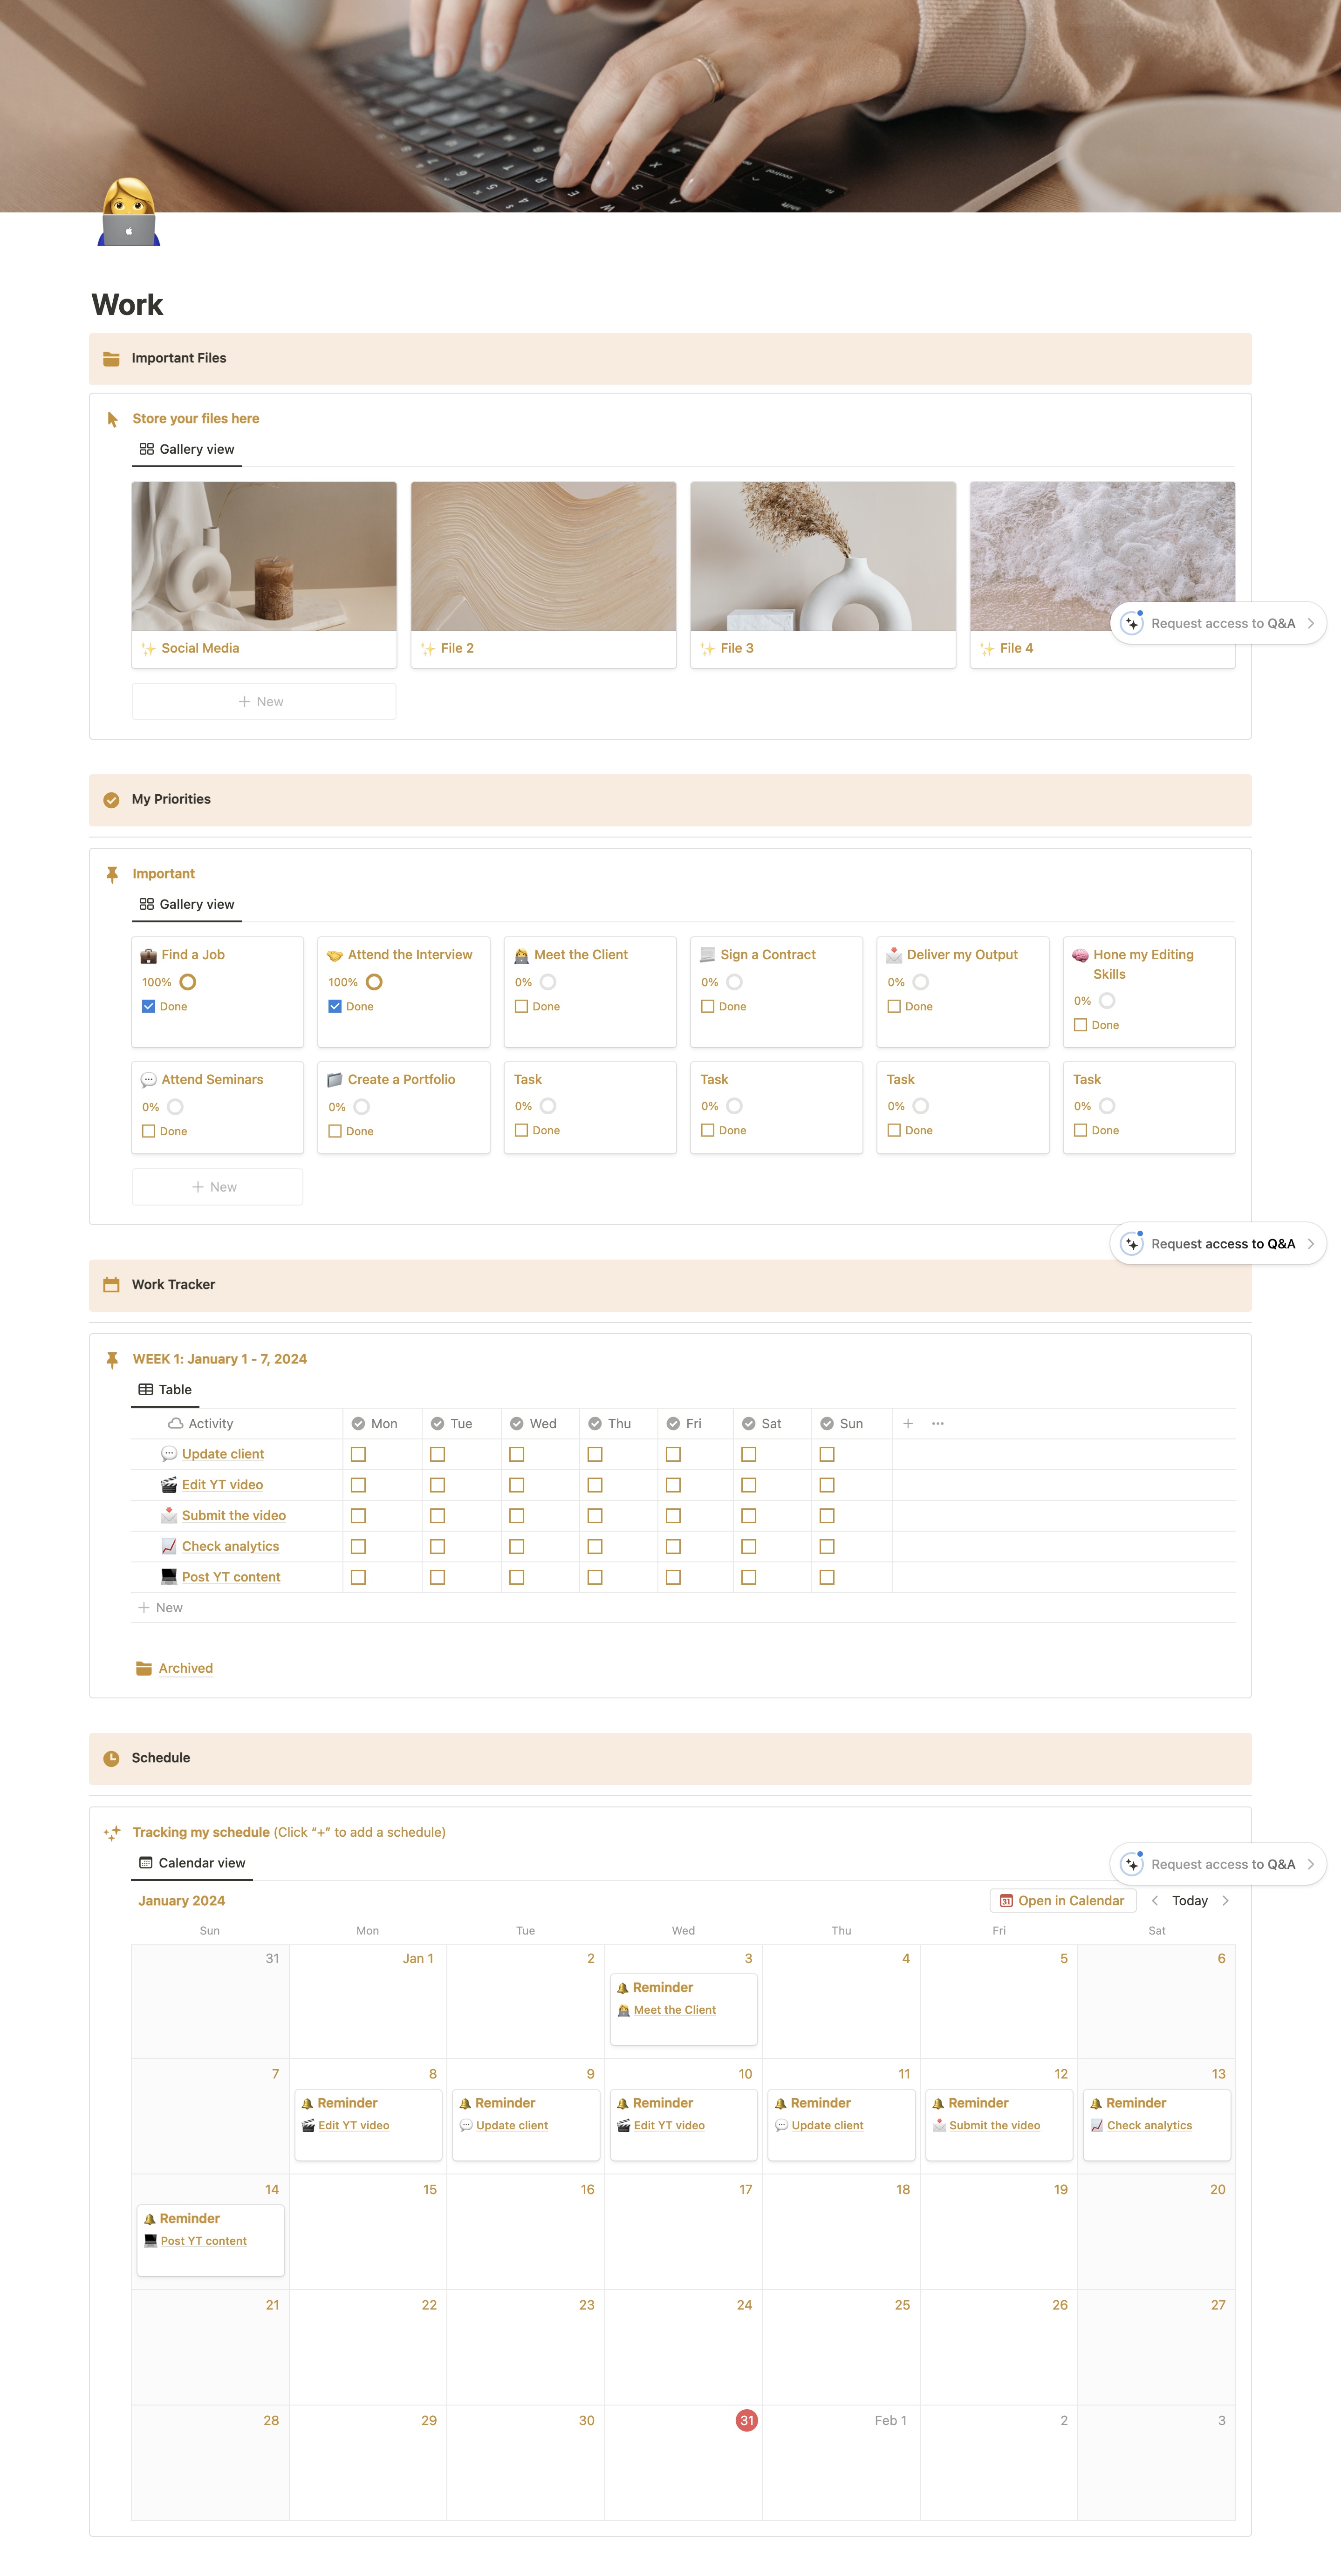Jump to Today in the calendar

click(1189, 1901)
